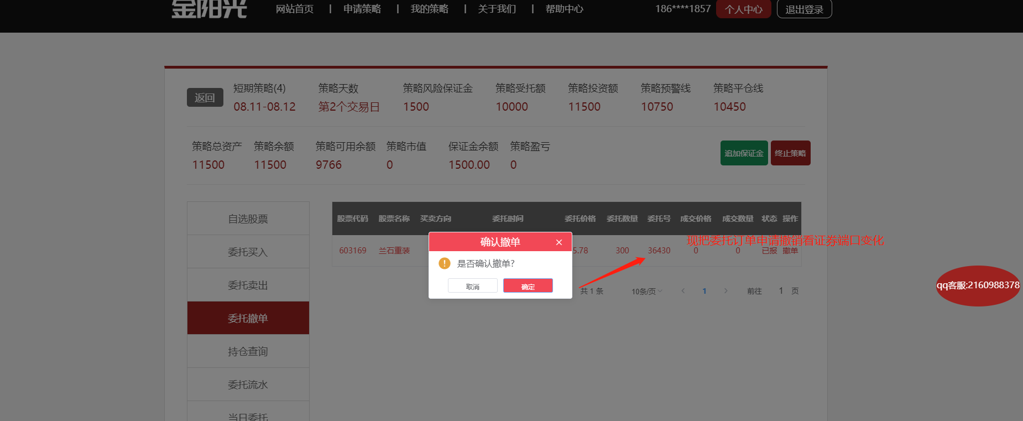Go to previous page arrow
Image resolution: width=1023 pixels, height=421 pixels.
[x=683, y=291]
